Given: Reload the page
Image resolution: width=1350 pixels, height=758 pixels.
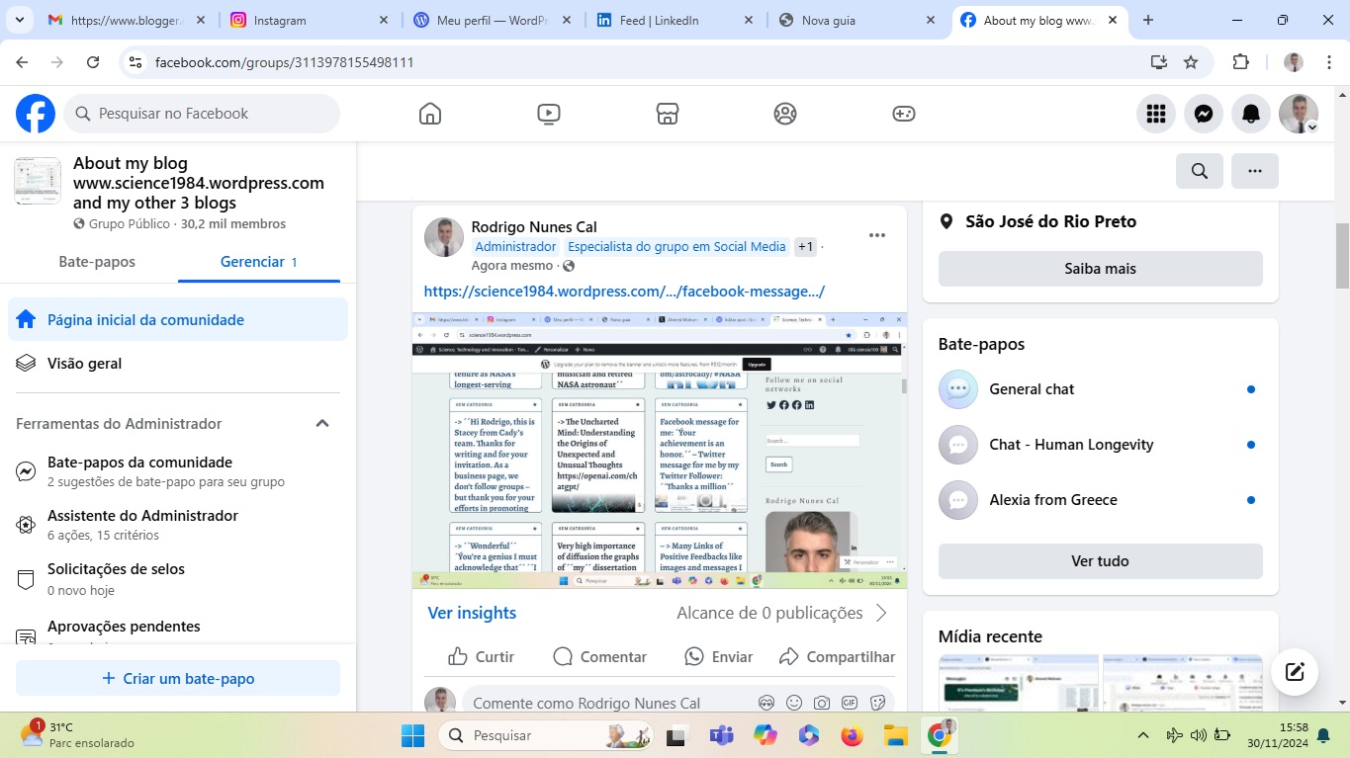Looking at the screenshot, I should [93, 62].
